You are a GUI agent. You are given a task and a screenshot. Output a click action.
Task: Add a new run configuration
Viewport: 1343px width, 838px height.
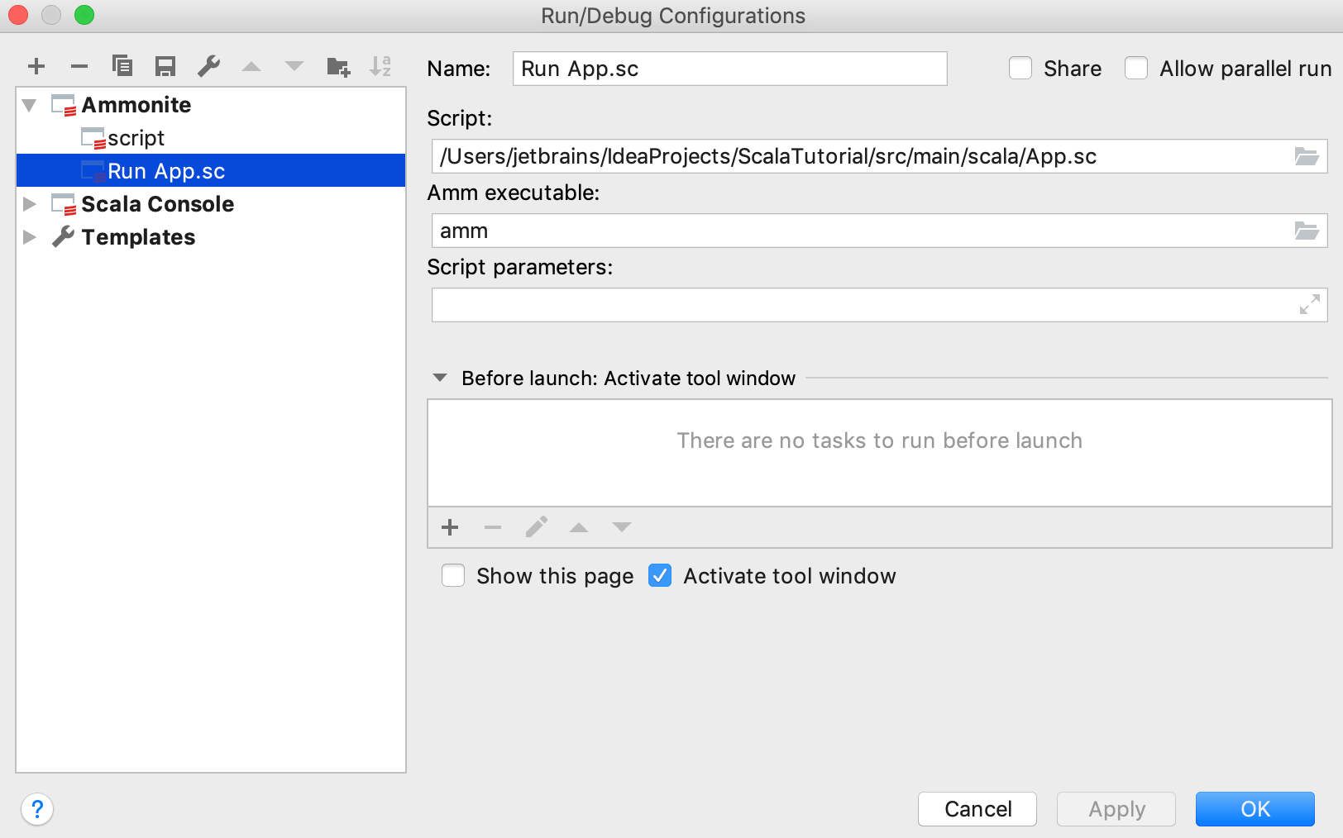tap(36, 66)
